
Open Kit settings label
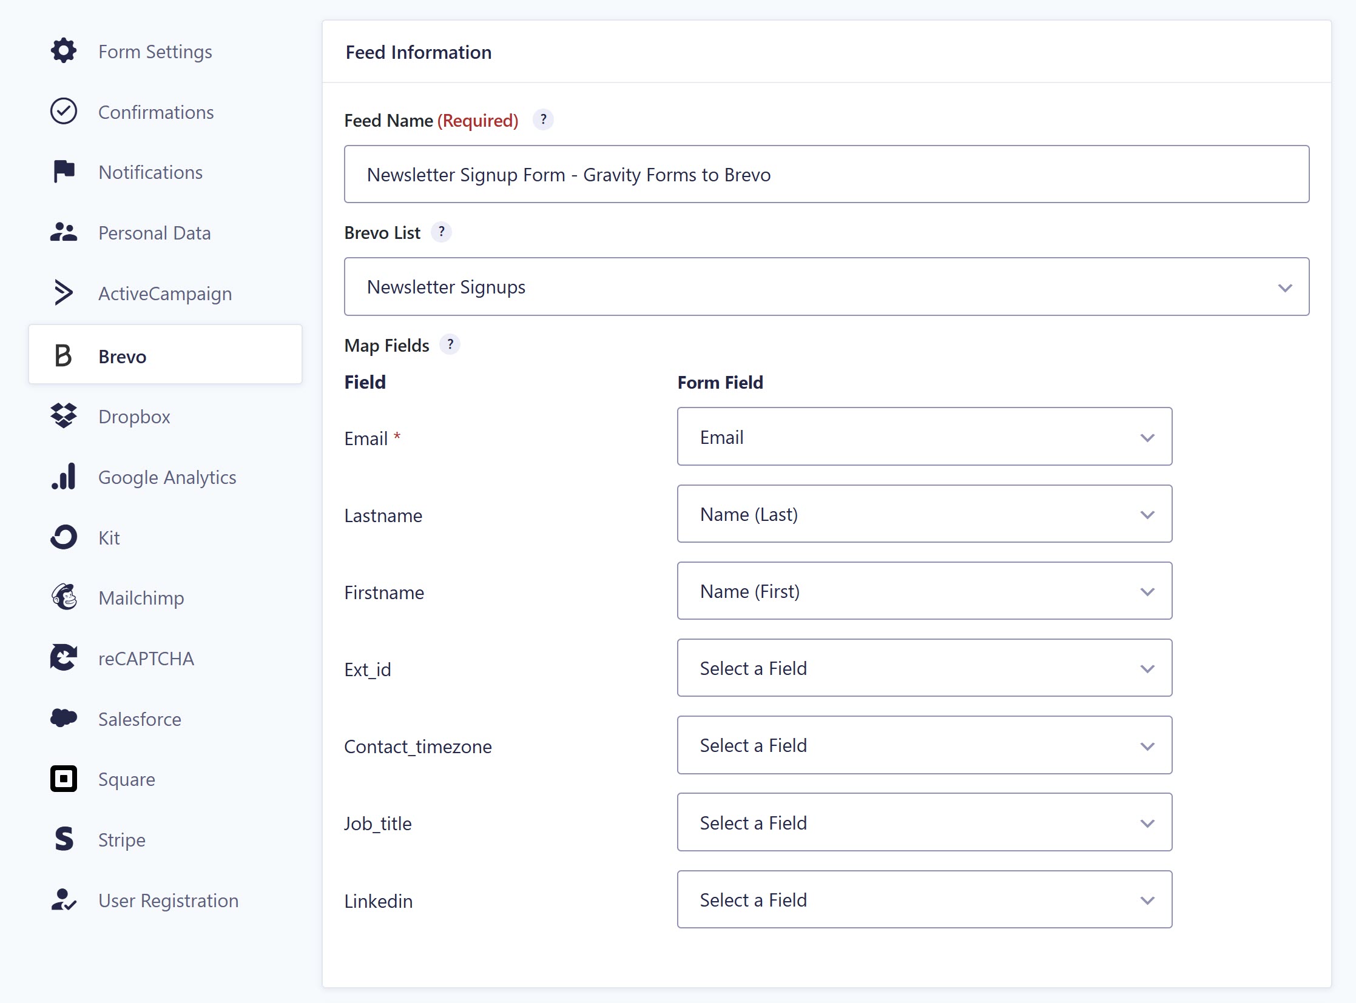109,538
